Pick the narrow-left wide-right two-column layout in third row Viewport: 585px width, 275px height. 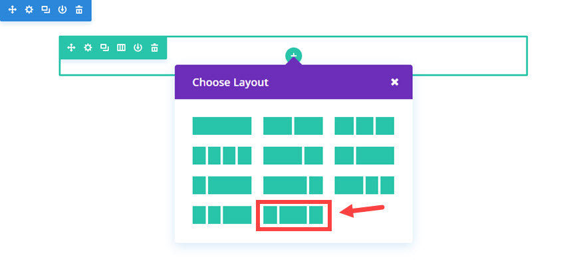pyautogui.click(x=222, y=185)
